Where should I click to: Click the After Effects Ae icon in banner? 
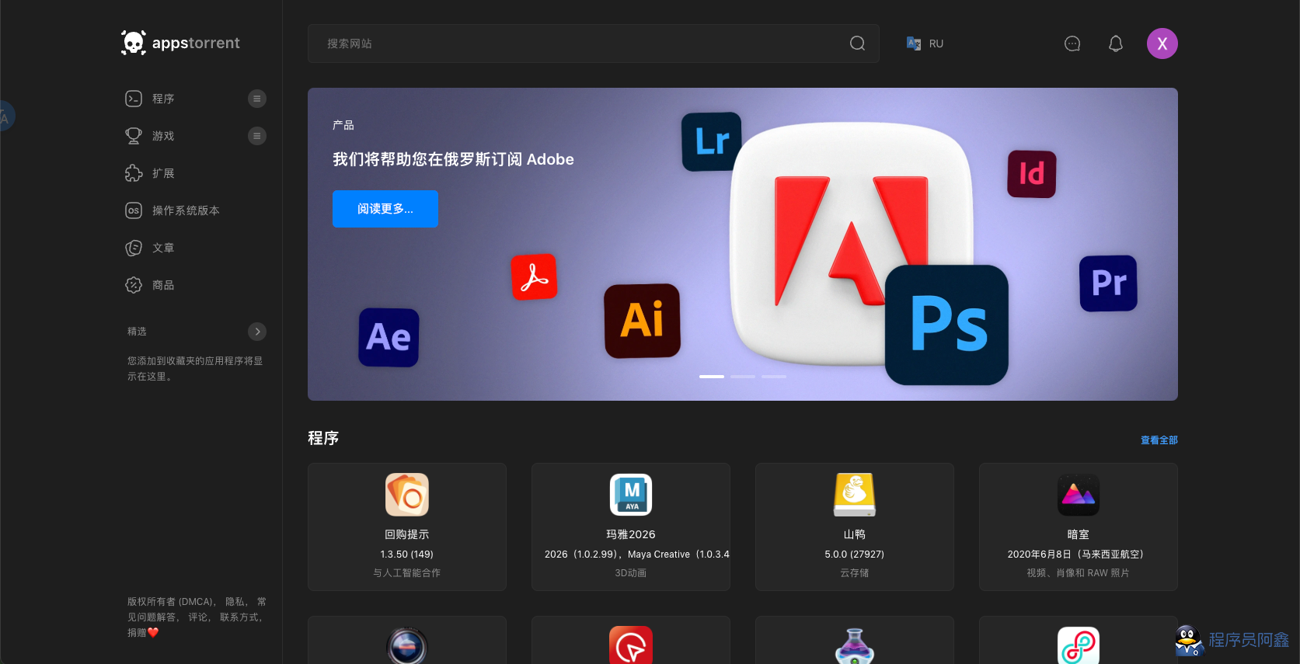[x=389, y=337]
